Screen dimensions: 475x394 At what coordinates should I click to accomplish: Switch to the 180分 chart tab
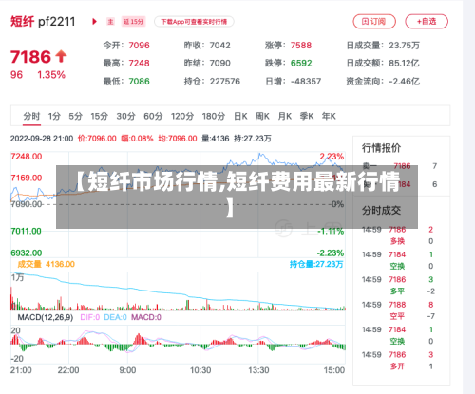(214, 116)
